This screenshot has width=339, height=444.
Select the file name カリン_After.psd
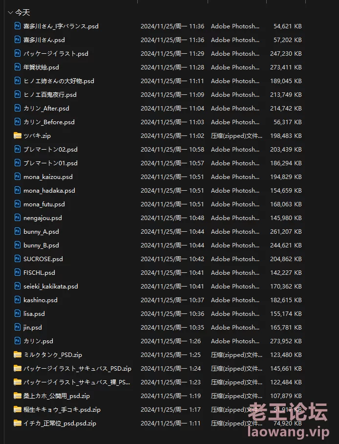click(x=46, y=108)
